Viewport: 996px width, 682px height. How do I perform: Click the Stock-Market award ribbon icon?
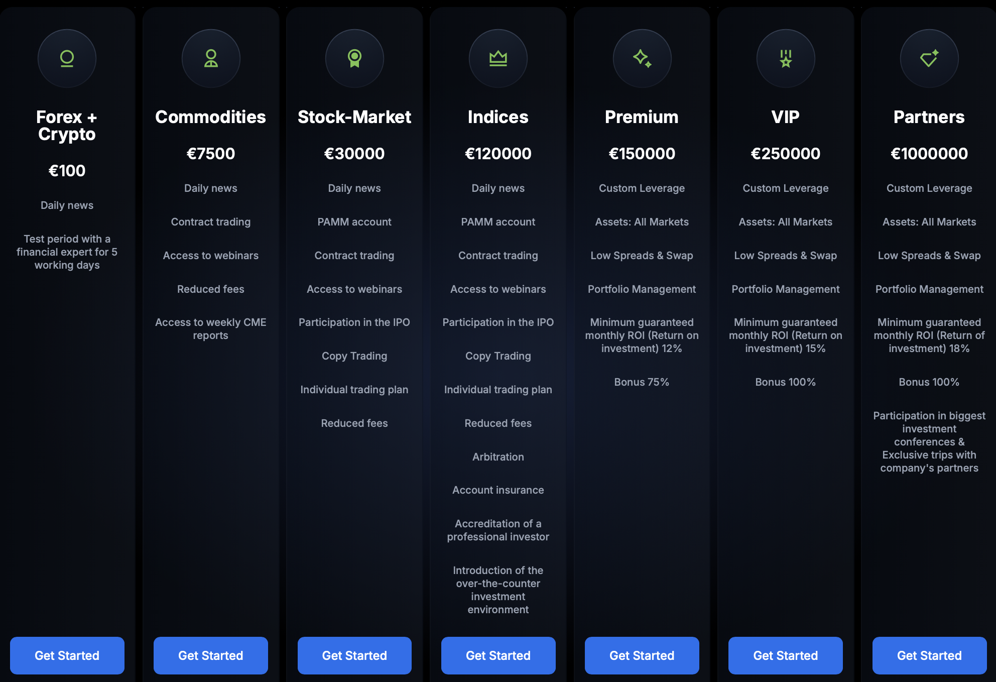point(354,58)
